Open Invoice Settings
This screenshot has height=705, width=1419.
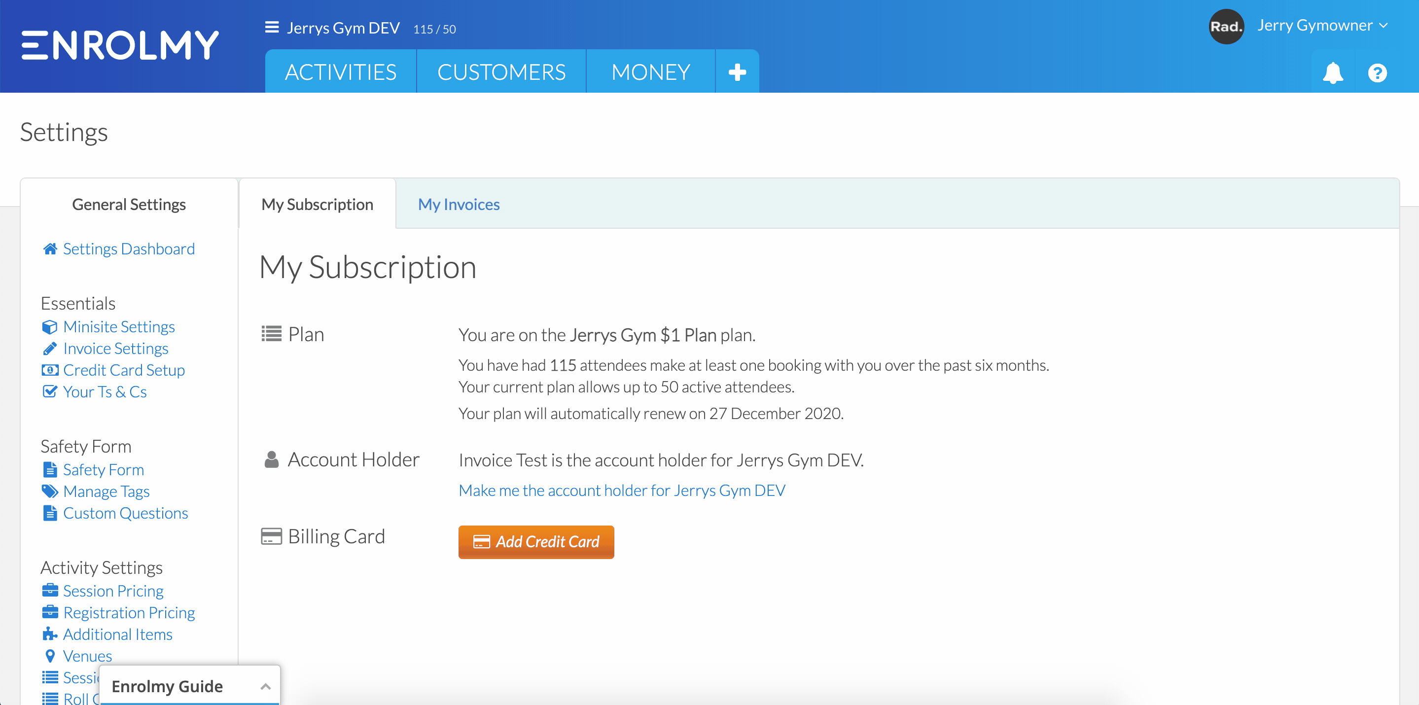pos(116,348)
